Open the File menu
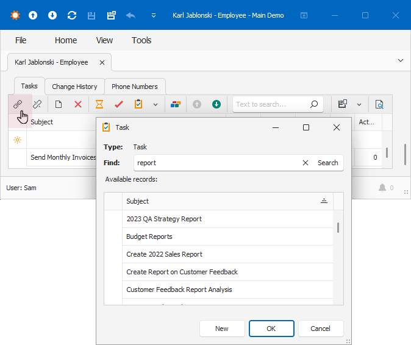 (x=21, y=40)
